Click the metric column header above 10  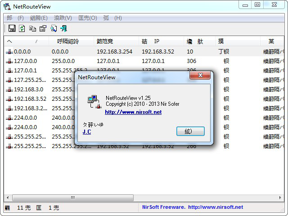click(x=199, y=41)
